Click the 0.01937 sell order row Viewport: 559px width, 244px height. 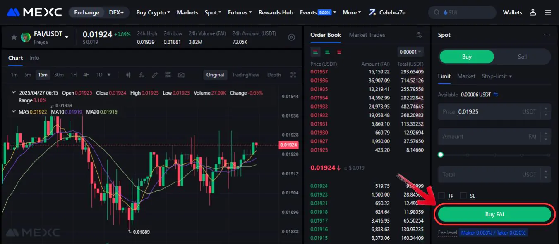coord(367,72)
